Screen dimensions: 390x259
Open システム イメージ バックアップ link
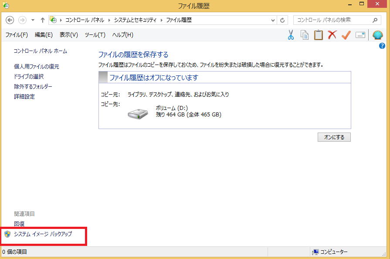coord(43,234)
